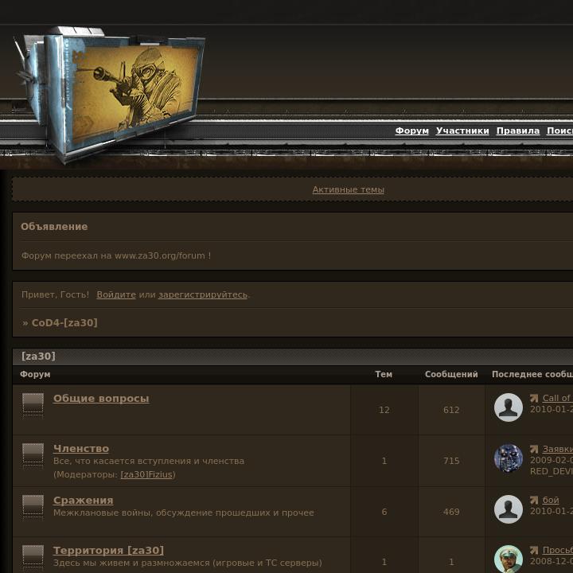Open the Общие вопросы forum
Screen dimensions: 573x573
point(101,399)
